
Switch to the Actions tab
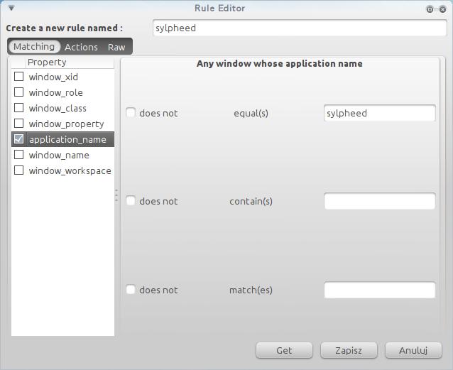[x=81, y=47]
